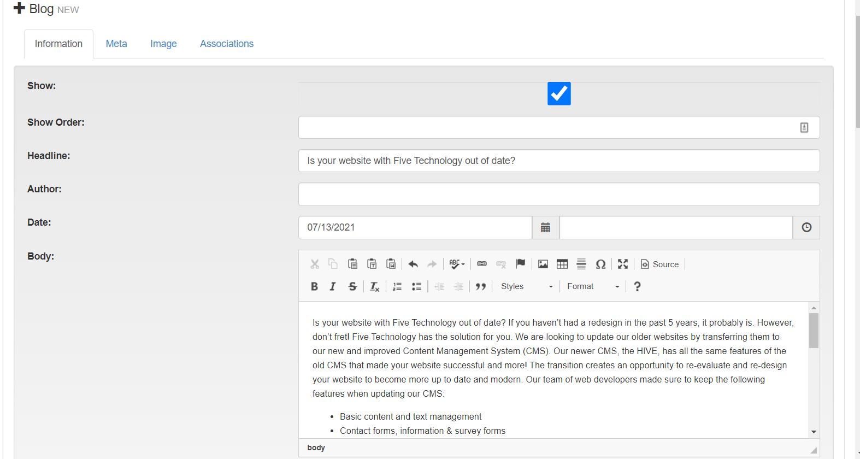Apply block quote formatting
Image resolution: width=860 pixels, height=459 pixels.
(x=481, y=286)
